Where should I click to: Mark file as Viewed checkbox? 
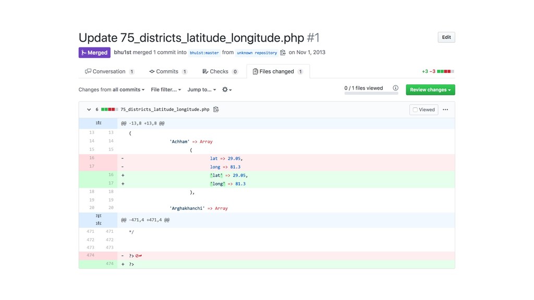tap(415, 109)
